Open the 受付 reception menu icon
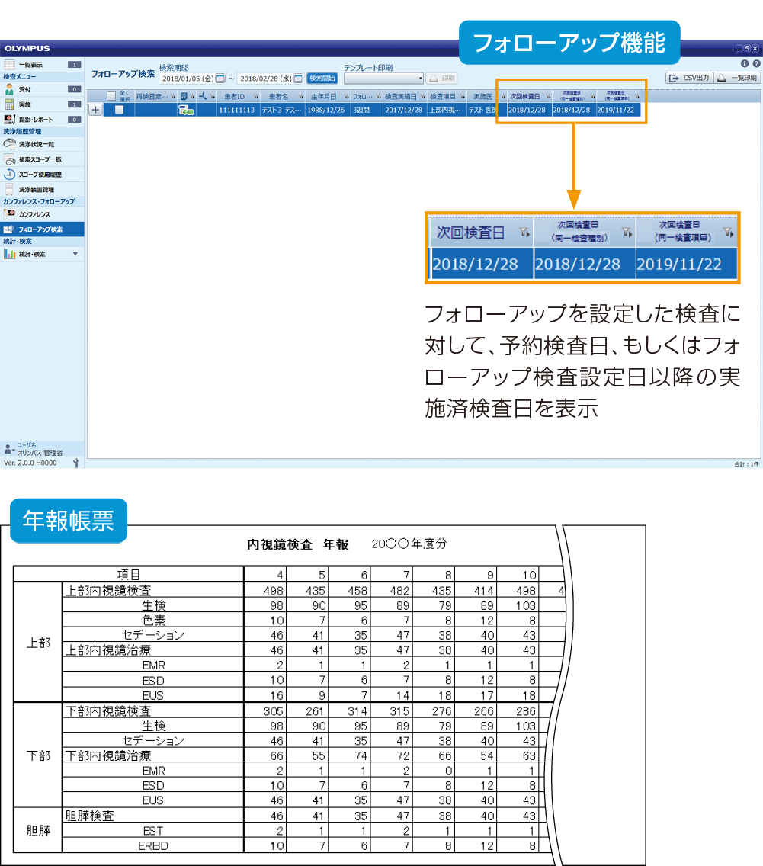Image resolution: width=763 pixels, height=866 pixels. (x=9, y=89)
